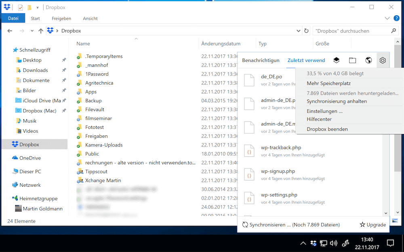The height and width of the screenshot is (252, 404).
Task: Open Einstellungen from the Dropbox menu
Action: pos(325,112)
